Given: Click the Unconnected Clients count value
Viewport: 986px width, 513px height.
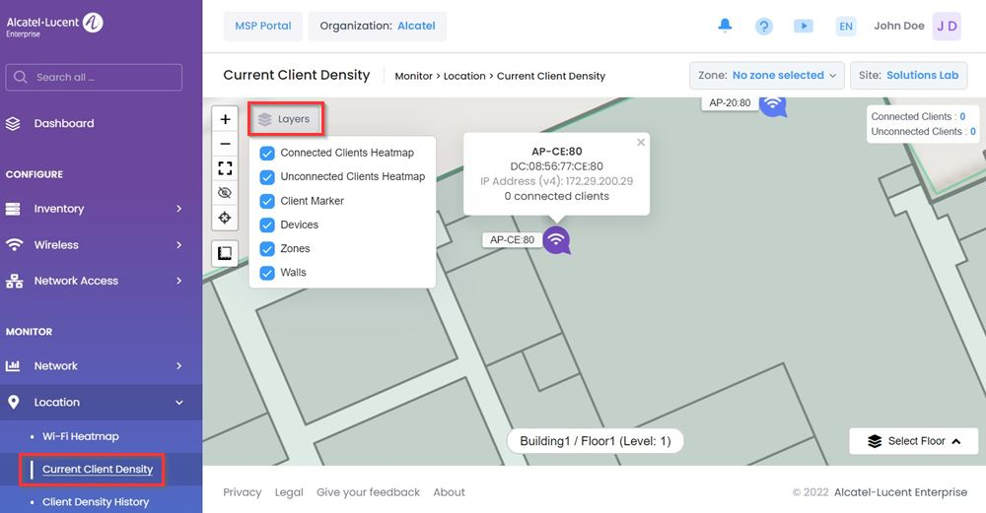Looking at the screenshot, I should [973, 132].
